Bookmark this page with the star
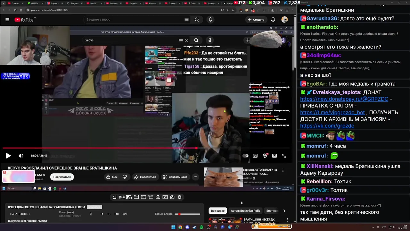Screen dimensions: 410x231 pyautogui.click(x=233, y=10)
